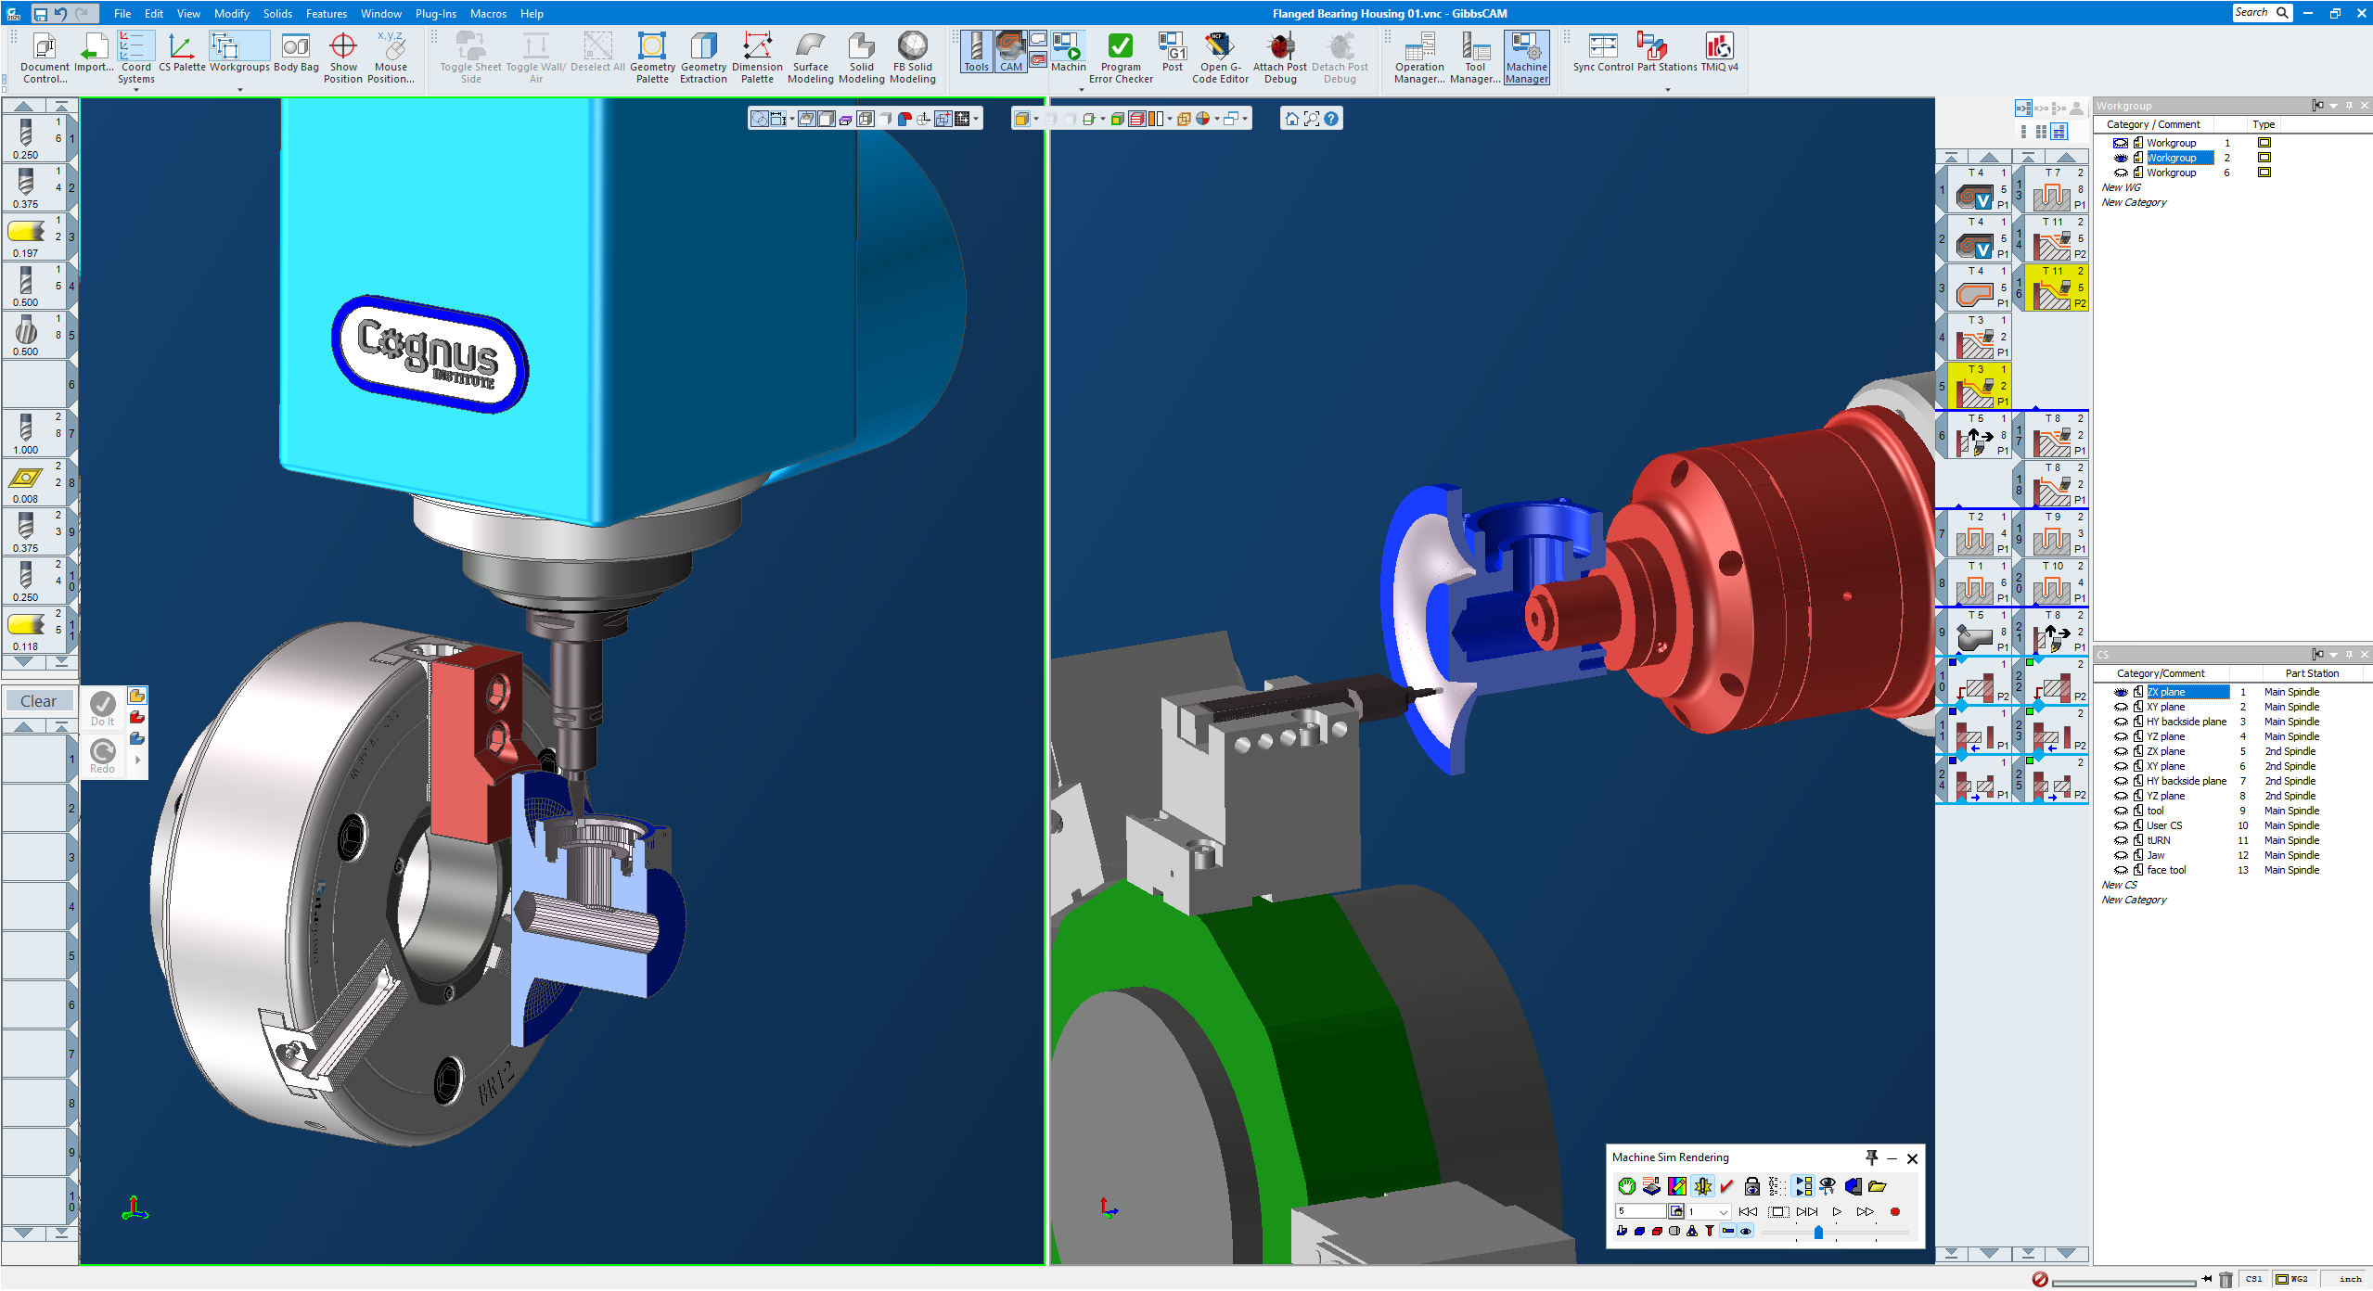This screenshot has height=1291, width=2373.
Task: Open the grid options dropdown in viewport toolbar
Action: (x=976, y=119)
